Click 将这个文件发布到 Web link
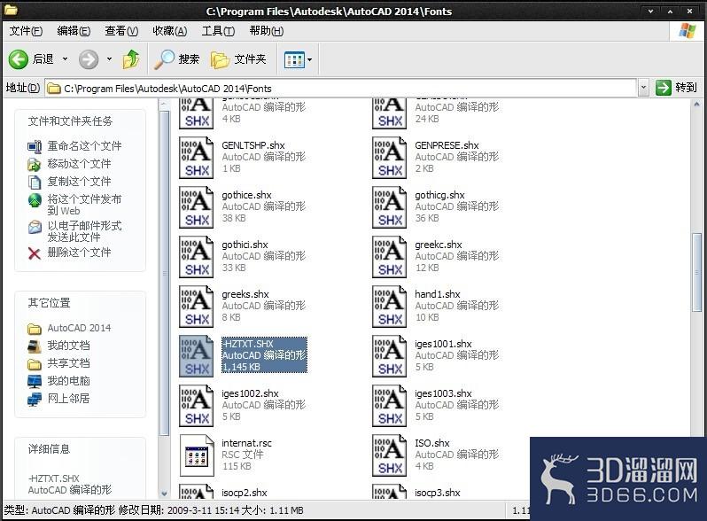The image size is (707, 521). point(84,205)
